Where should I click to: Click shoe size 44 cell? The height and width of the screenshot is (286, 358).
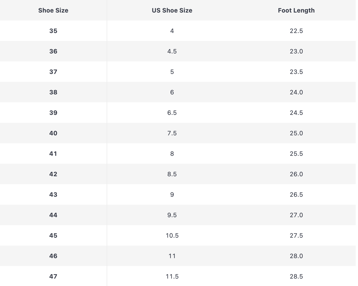[53, 215]
